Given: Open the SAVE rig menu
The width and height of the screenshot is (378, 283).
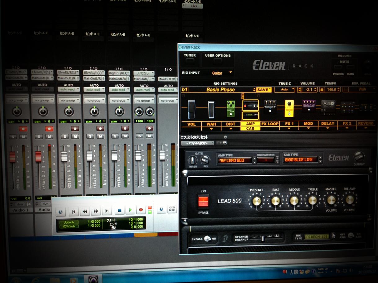Looking at the screenshot, I should pos(264,90).
